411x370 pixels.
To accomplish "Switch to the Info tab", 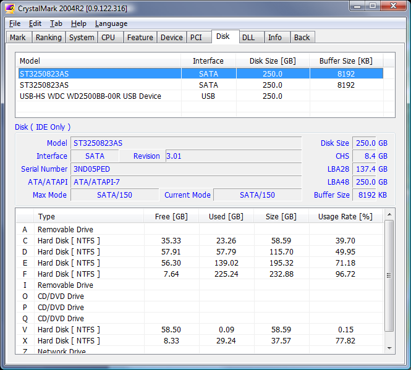I will tap(277, 37).
